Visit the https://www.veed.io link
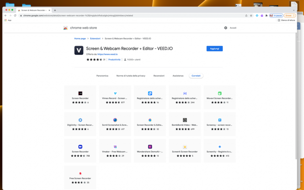Screen dimensions: 304x190 107,54
